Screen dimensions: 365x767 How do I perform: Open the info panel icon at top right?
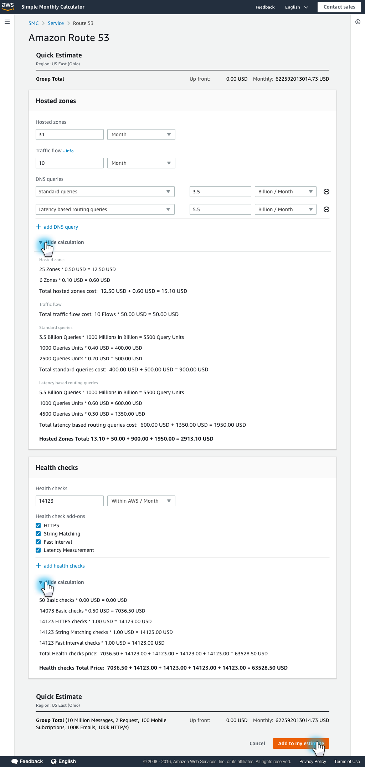(358, 22)
